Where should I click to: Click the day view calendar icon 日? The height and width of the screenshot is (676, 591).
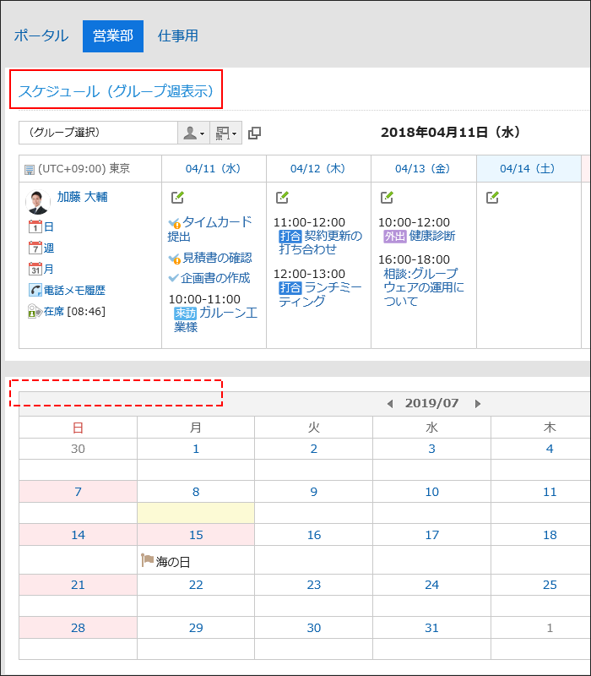pos(35,226)
